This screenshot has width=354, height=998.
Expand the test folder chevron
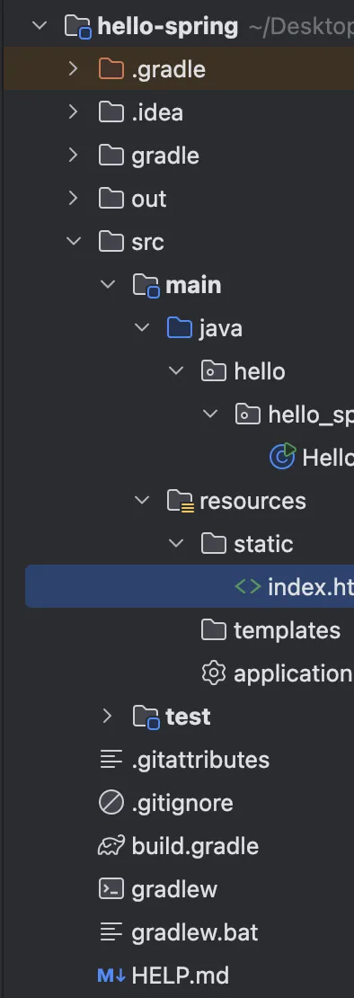coord(108,716)
